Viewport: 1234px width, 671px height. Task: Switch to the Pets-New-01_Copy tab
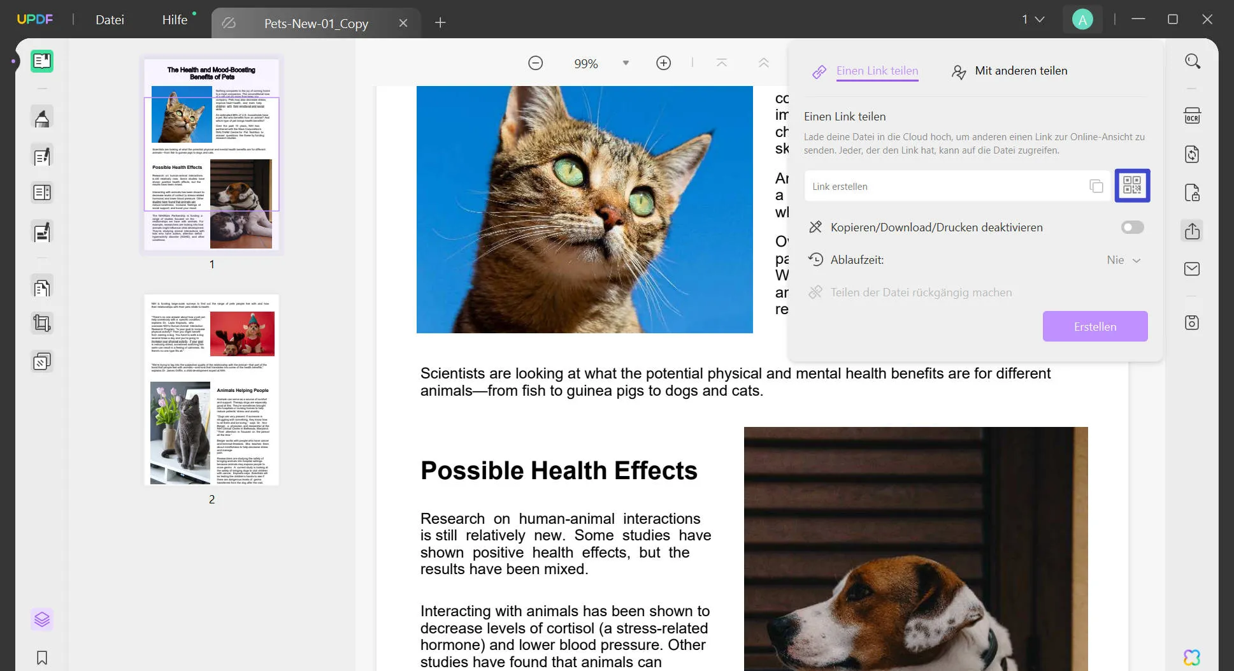pyautogui.click(x=316, y=24)
